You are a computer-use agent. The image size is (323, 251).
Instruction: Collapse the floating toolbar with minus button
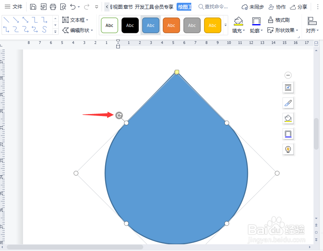point(288,75)
